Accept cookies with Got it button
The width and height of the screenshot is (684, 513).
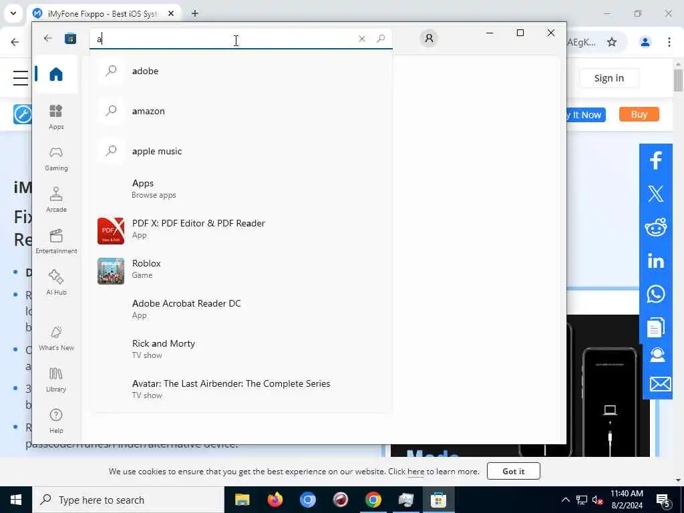pyautogui.click(x=514, y=471)
